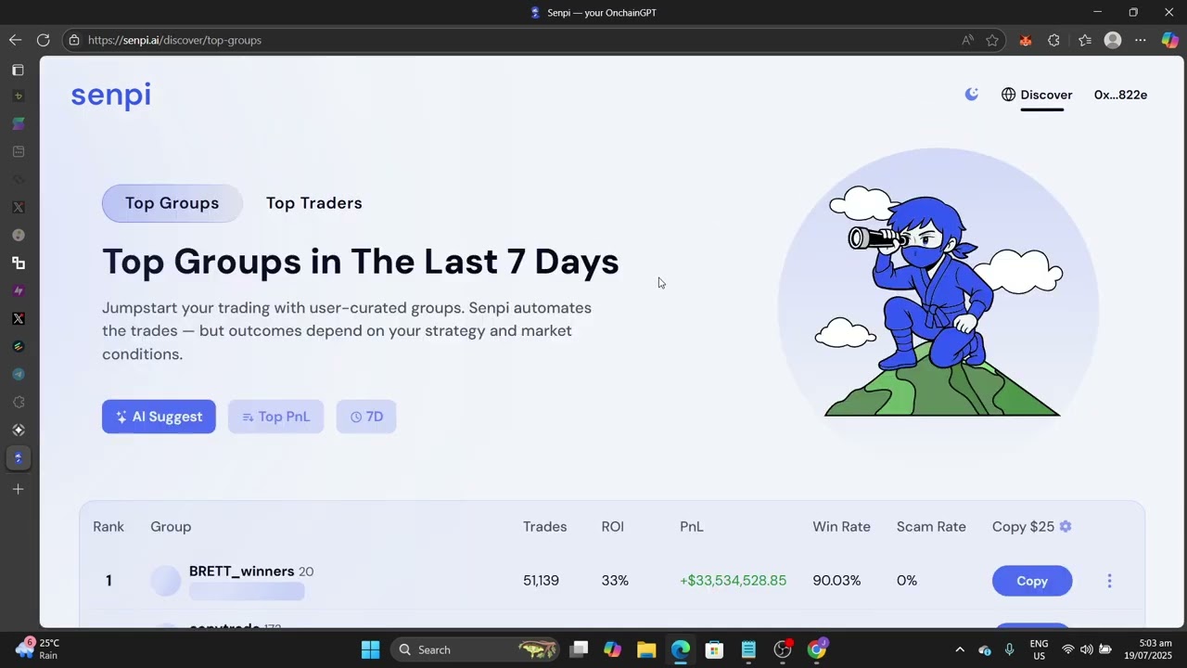Open the Favorites list icon
Viewport: 1187px width, 668px height.
pyautogui.click(x=1085, y=40)
